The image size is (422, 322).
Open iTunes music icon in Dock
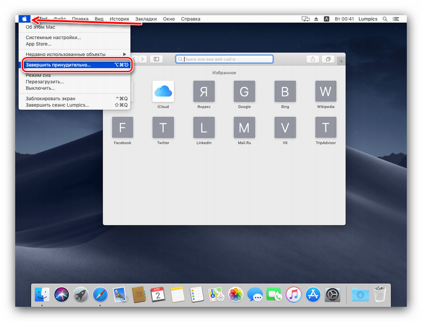(x=293, y=294)
